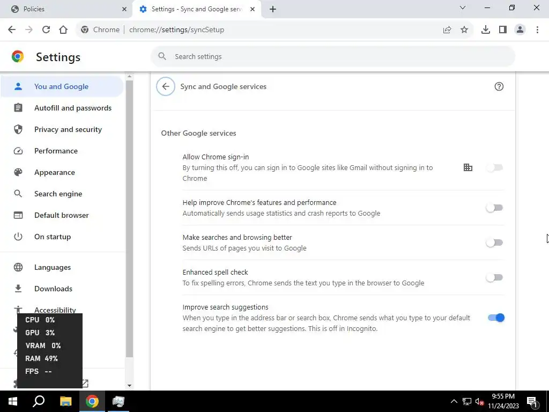Click sidebar scroll up arrow
The height and width of the screenshot is (412, 549).
tap(130, 76)
